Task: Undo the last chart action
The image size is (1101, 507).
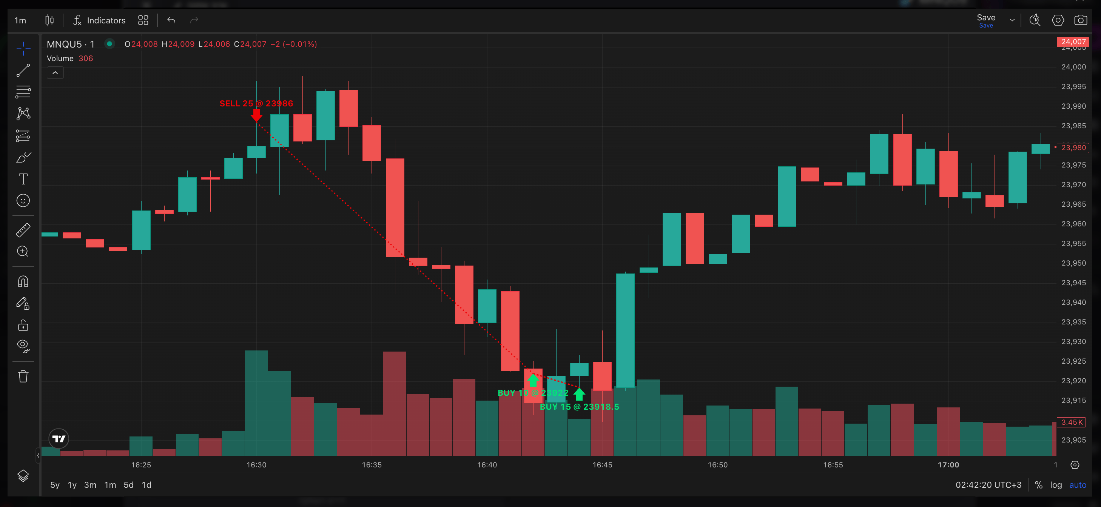Action: tap(171, 20)
